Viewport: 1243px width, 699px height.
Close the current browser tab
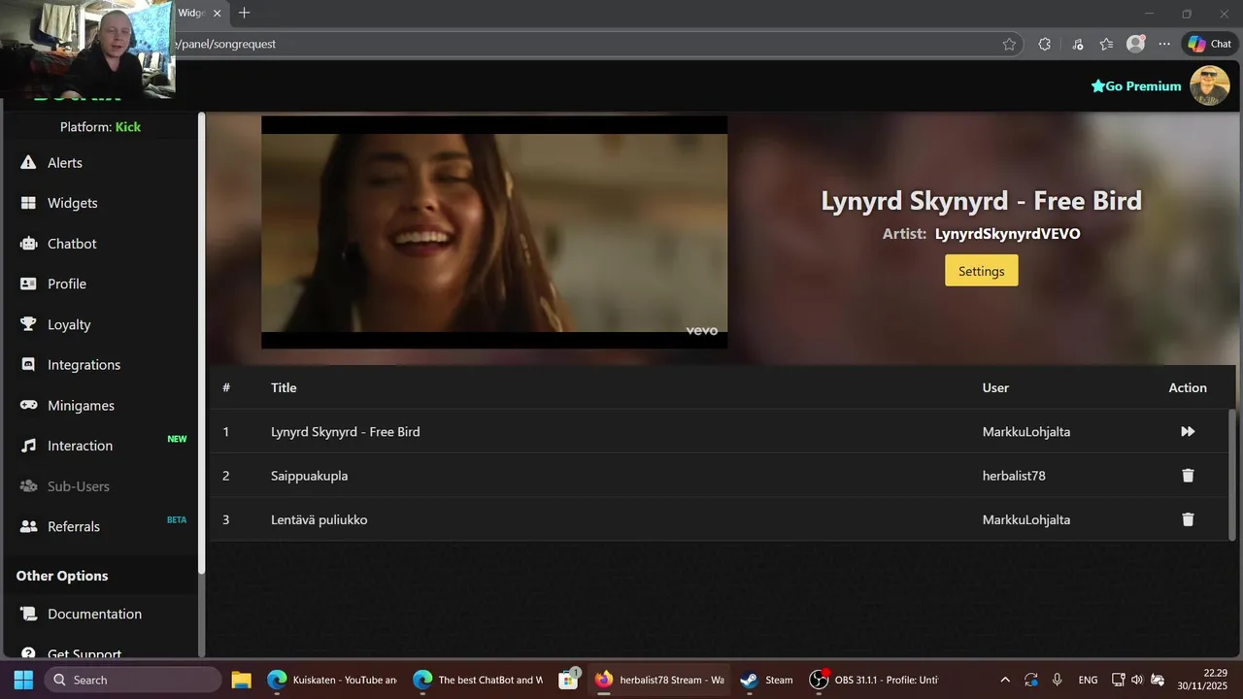click(218, 14)
